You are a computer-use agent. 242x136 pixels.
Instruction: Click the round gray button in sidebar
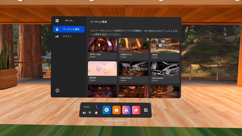pos(57,90)
